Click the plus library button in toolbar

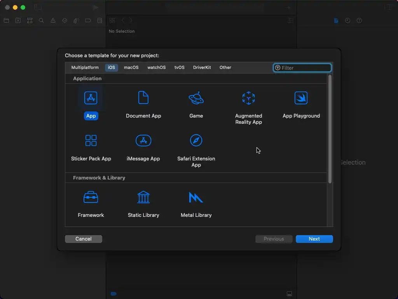pyautogui.click(x=289, y=8)
